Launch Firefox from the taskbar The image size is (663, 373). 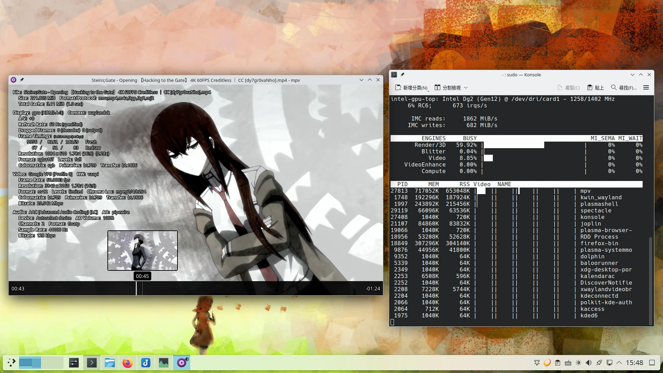tap(127, 363)
